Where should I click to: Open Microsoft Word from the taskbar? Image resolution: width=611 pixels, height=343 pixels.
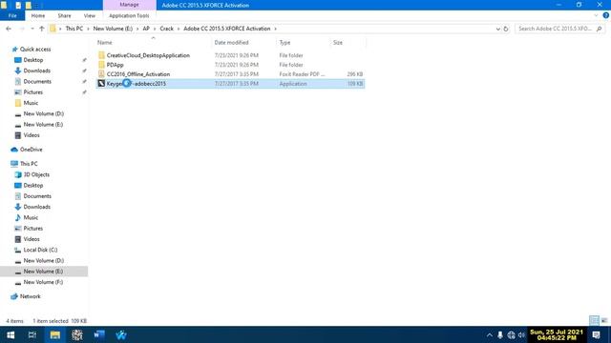click(99, 334)
